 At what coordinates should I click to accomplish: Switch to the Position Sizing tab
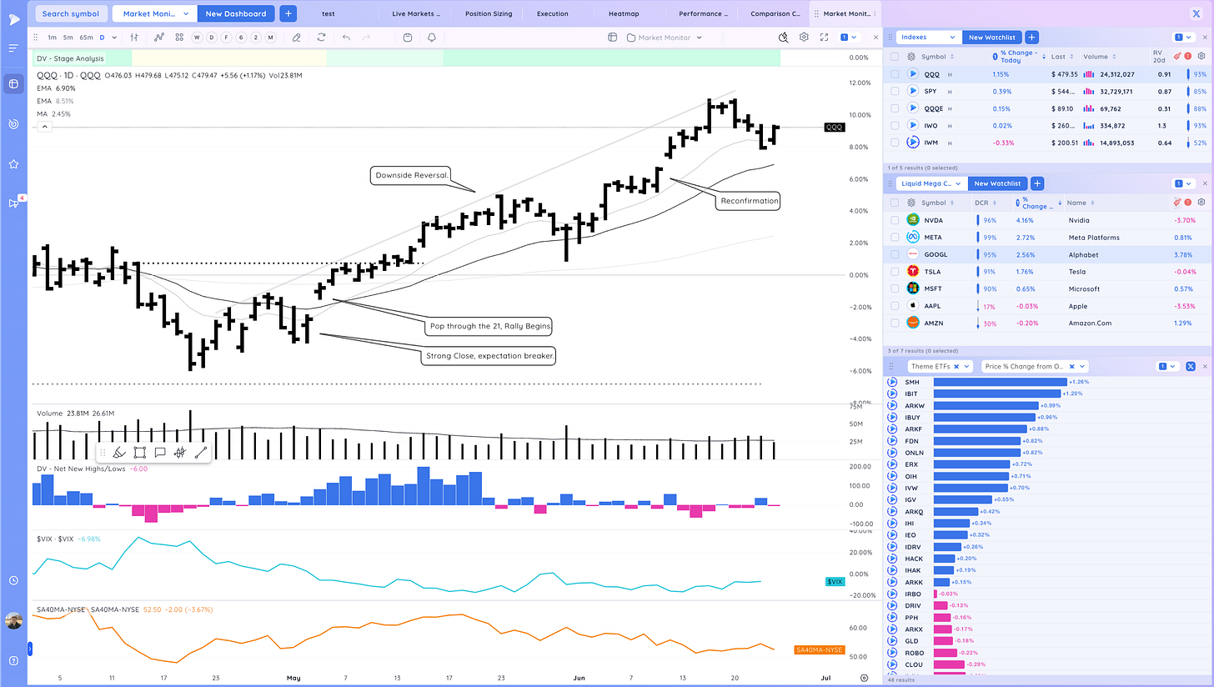[x=488, y=13]
